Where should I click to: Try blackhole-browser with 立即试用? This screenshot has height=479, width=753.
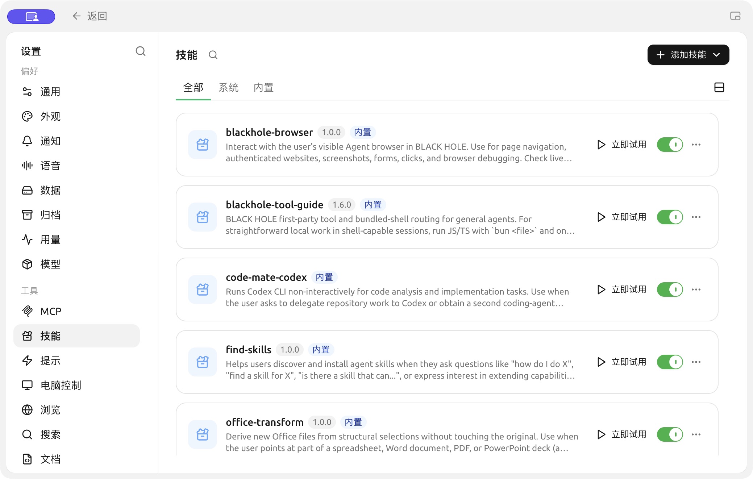coord(622,145)
